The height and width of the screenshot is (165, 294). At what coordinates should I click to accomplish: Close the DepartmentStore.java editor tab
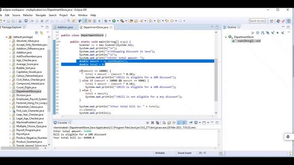111,27
